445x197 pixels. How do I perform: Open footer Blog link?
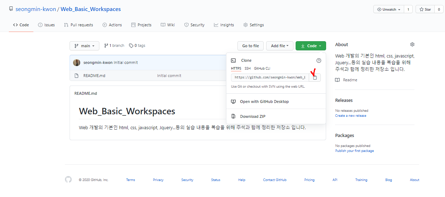[x=389, y=180]
